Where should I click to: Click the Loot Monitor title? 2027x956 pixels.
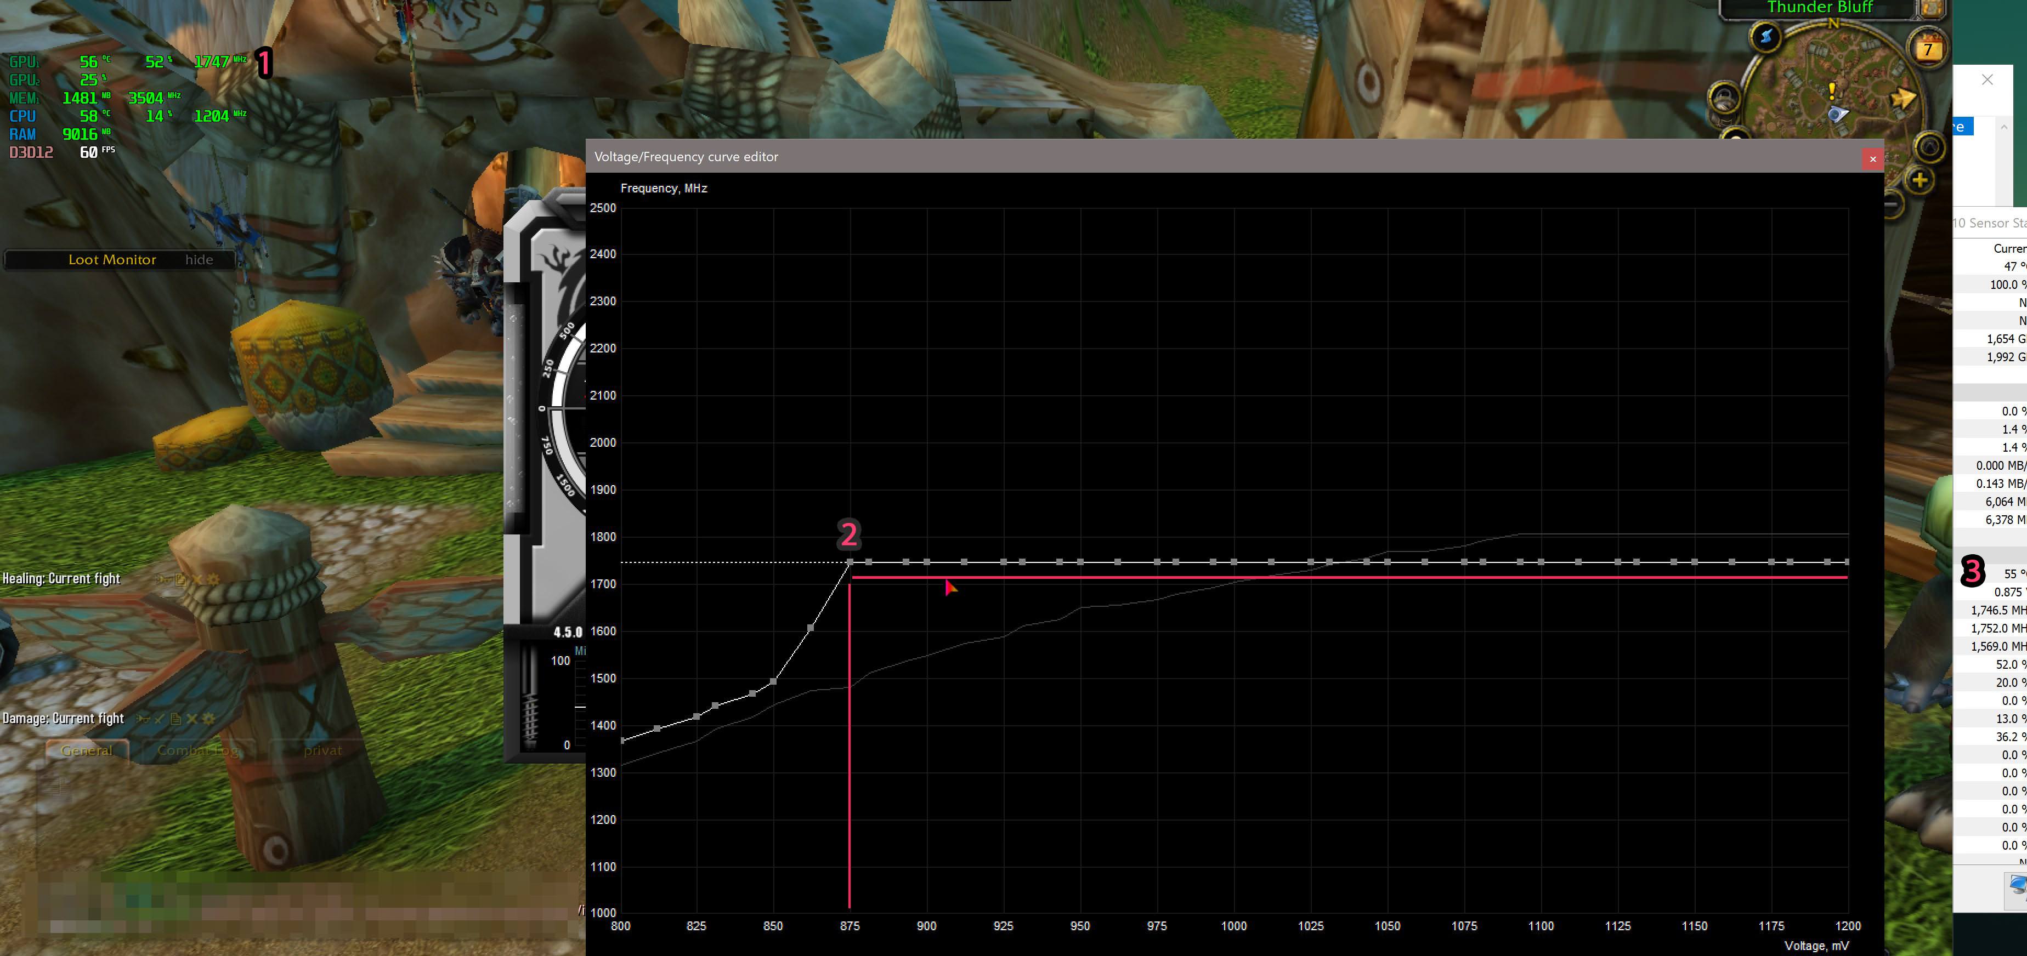(112, 259)
